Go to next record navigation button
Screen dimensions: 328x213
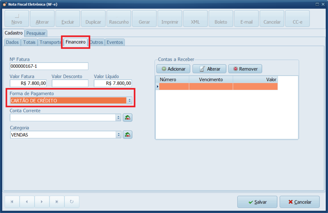click(42, 202)
